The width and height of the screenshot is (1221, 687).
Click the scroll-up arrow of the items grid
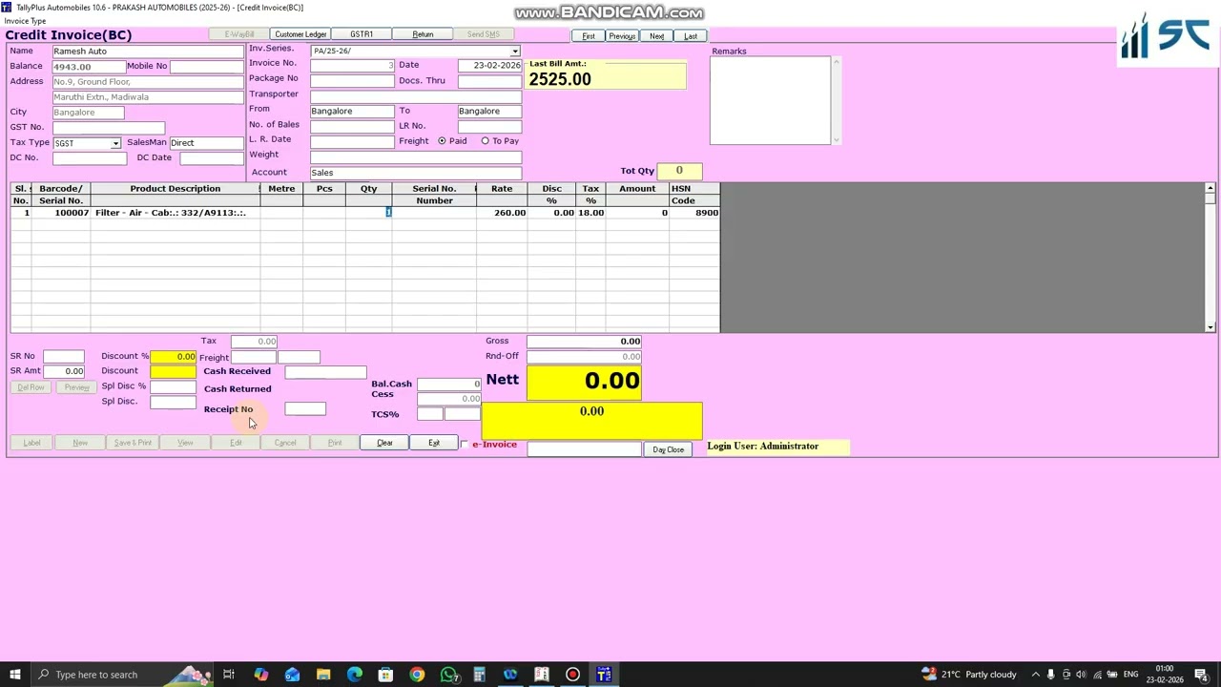[1210, 189]
